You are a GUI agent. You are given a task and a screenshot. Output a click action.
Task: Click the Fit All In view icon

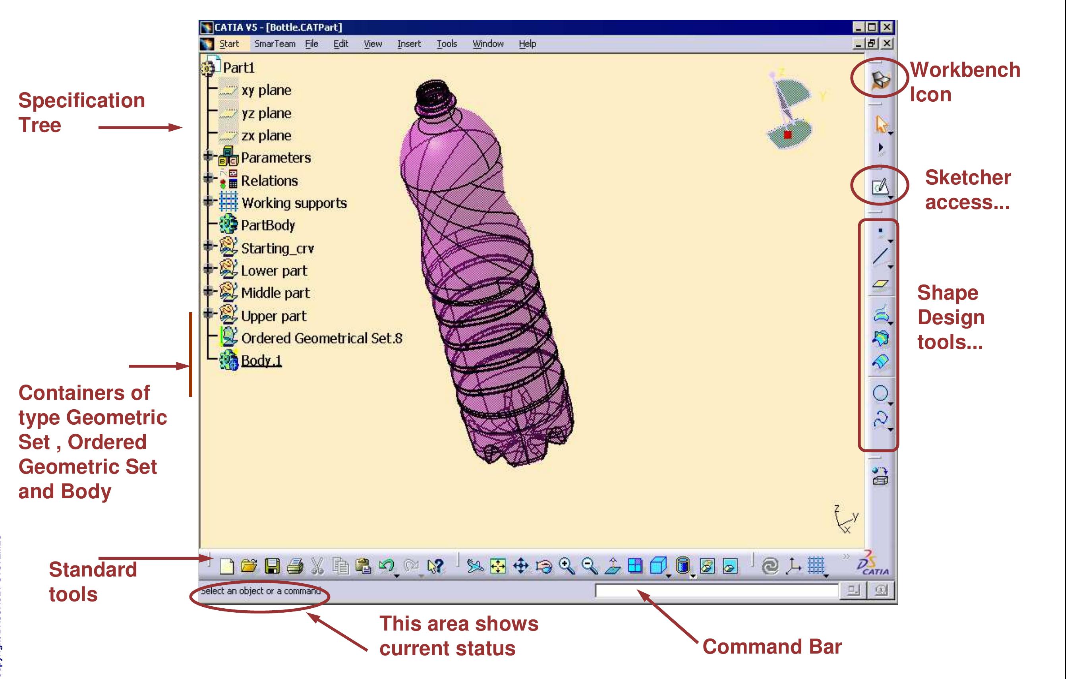pyautogui.click(x=498, y=567)
